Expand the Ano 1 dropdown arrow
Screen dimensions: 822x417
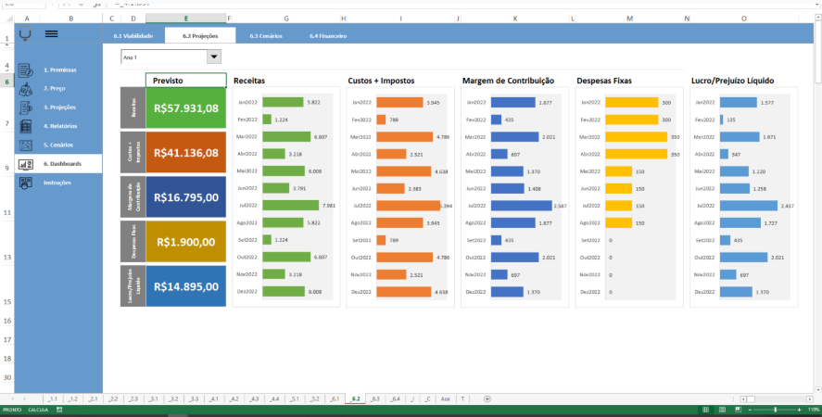pyautogui.click(x=214, y=57)
